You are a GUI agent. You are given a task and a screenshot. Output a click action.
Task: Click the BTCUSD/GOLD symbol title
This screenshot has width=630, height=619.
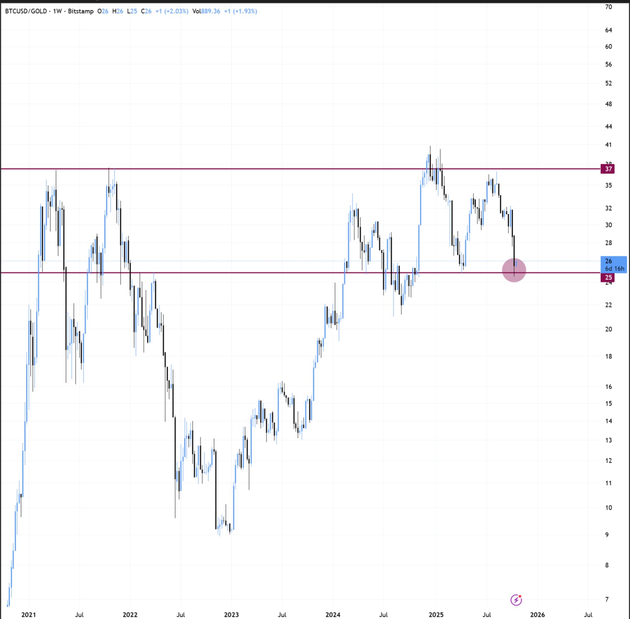(x=26, y=11)
